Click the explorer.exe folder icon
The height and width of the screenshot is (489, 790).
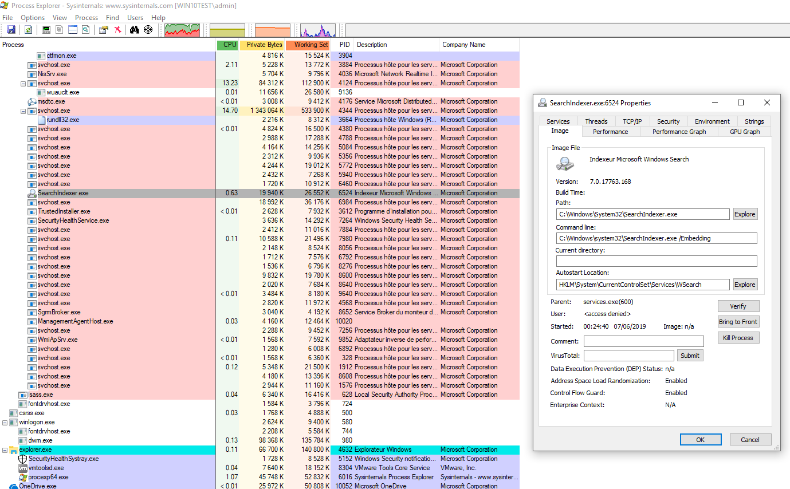[14, 449]
